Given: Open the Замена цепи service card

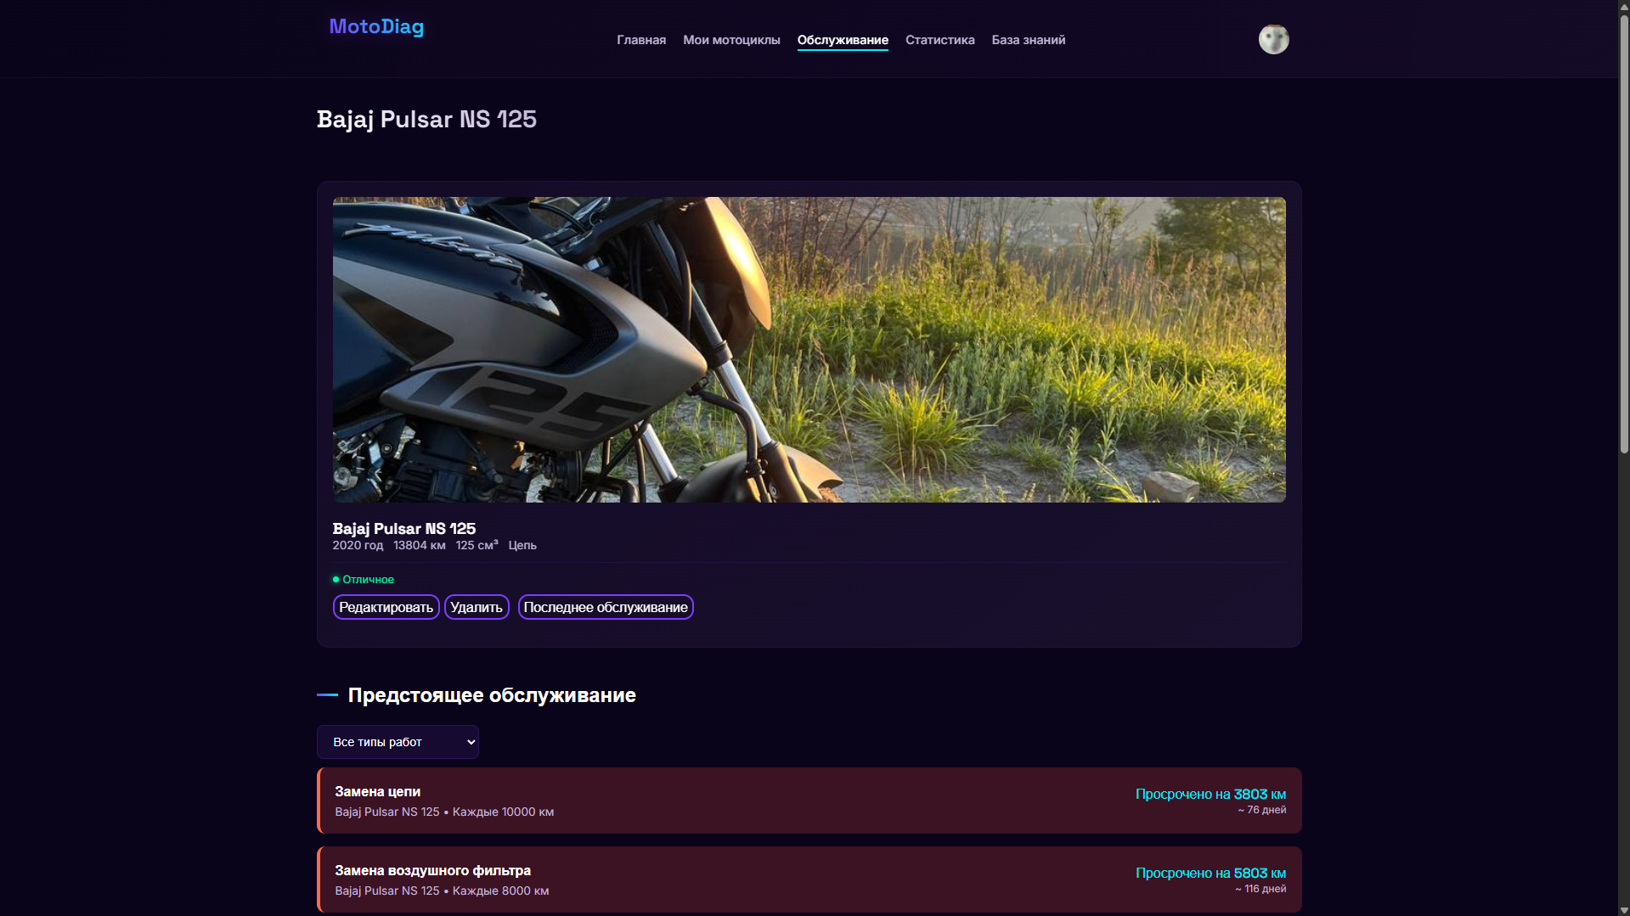Looking at the screenshot, I should (809, 801).
